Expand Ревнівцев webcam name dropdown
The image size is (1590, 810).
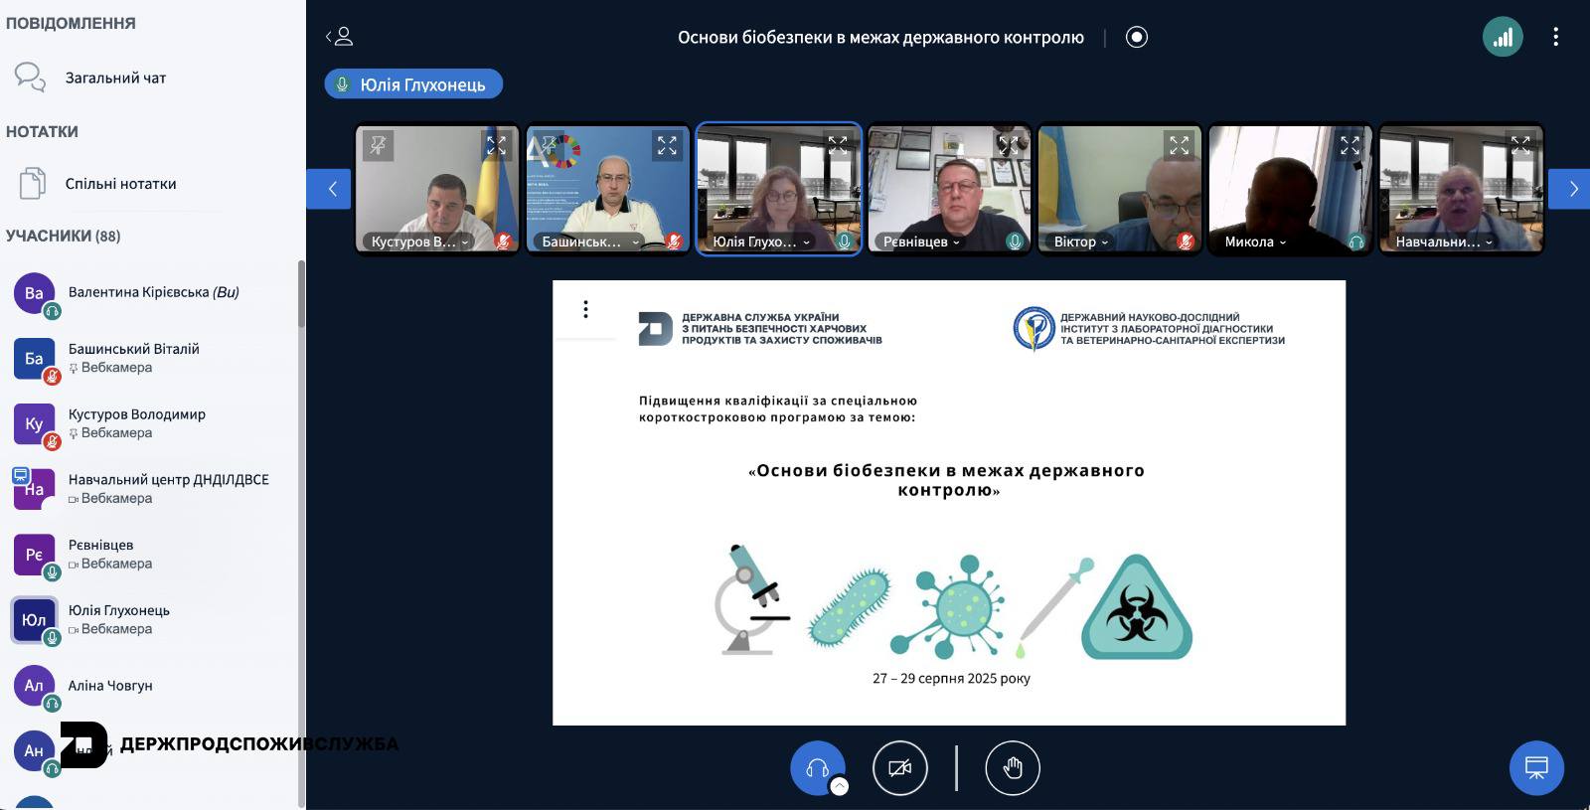[922, 242]
